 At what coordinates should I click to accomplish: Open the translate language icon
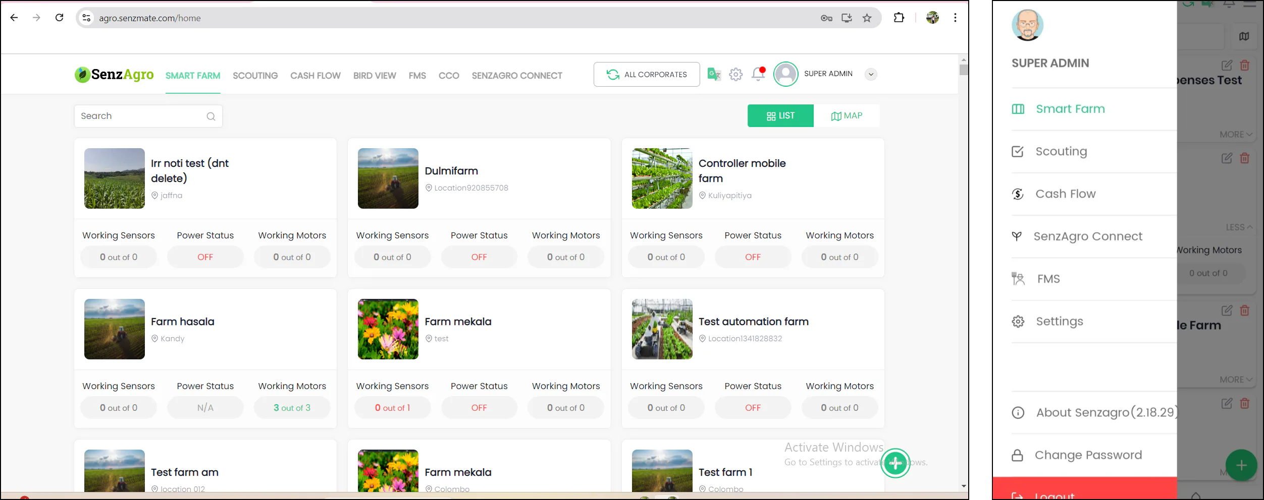point(714,74)
